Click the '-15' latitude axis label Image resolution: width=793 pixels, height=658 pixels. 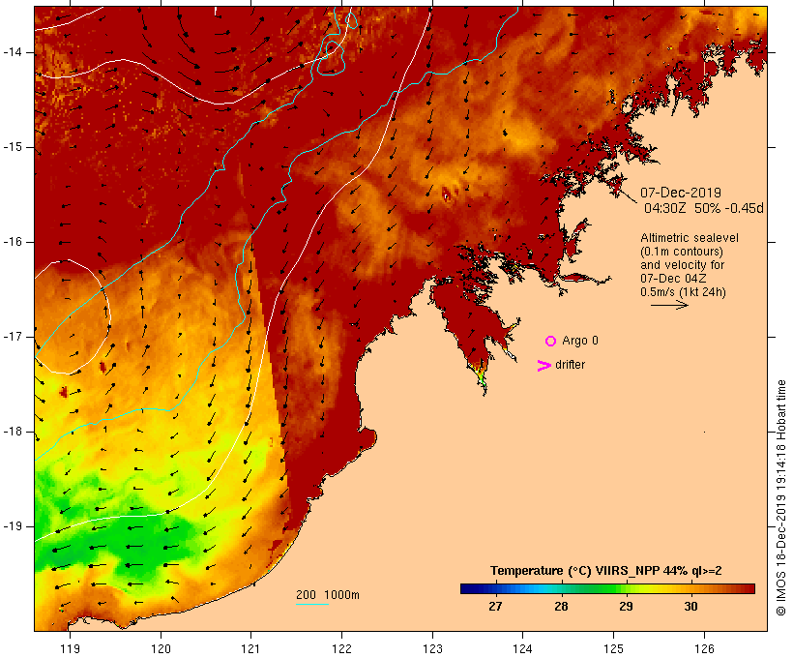coord(12,147)
